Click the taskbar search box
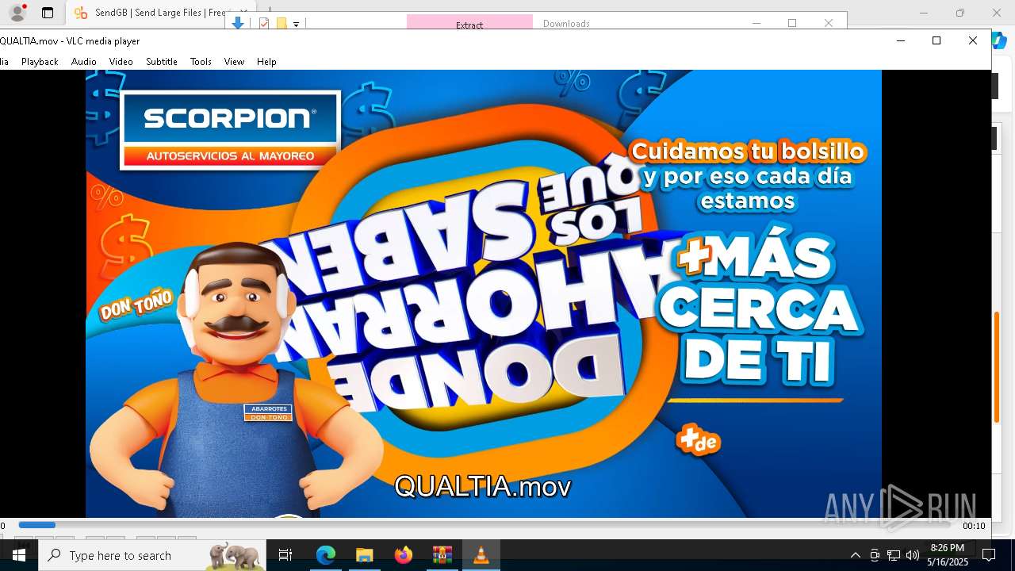This screenshot has height=571, width=1015. (x=152, y=555)
